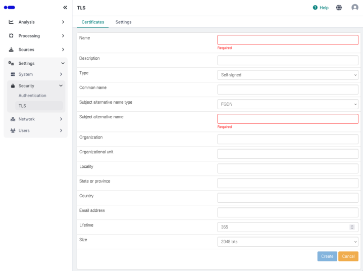
Task: Click the Sources download icon
Action: [x=11, y=50]
